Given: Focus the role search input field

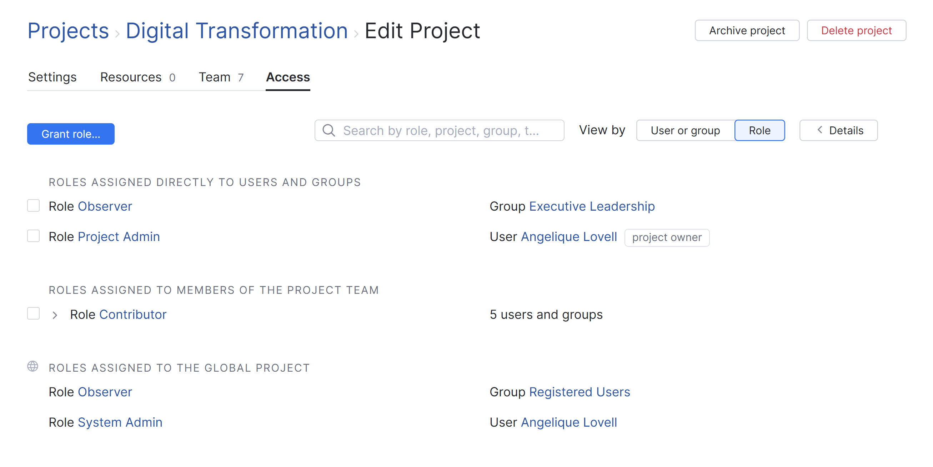Looking at the screenshot, I should tap(446, 130).
